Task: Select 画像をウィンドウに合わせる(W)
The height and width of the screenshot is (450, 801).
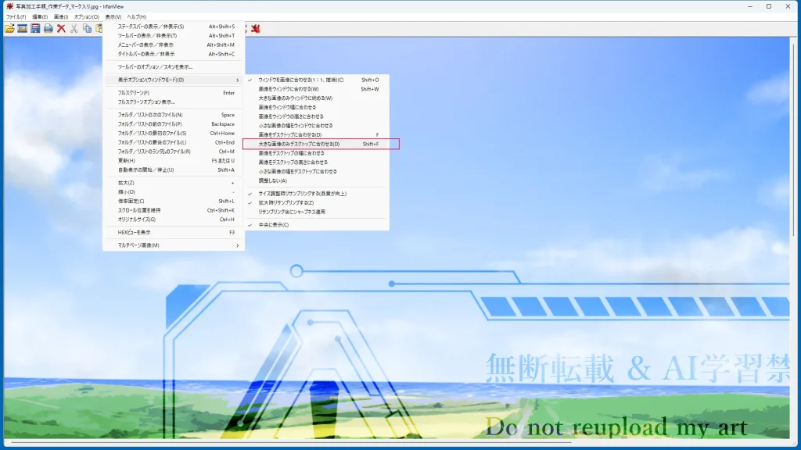Action: pyautogui.click(x=316, y=89)
